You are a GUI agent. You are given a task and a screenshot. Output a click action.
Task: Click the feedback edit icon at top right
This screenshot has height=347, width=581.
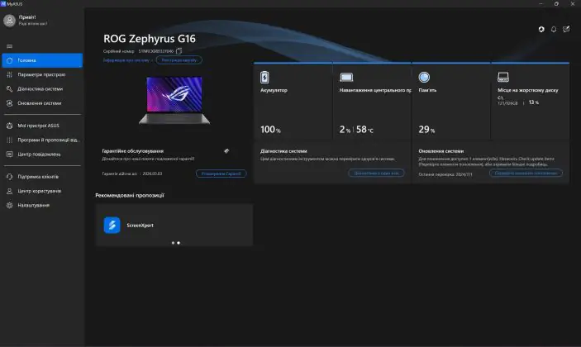(566, 29)
